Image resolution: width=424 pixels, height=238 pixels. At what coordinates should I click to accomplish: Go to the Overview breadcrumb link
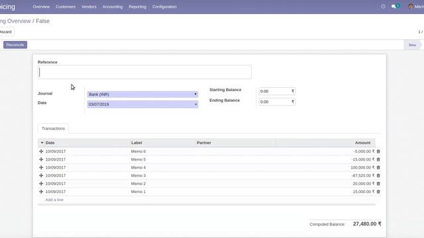pos(15,21)
